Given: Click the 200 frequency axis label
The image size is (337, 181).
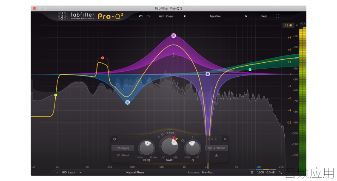Looking at the screenshot, I should click(132, 167).
